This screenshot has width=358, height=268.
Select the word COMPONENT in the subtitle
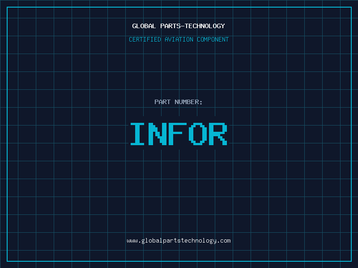[x=213, y=39]
